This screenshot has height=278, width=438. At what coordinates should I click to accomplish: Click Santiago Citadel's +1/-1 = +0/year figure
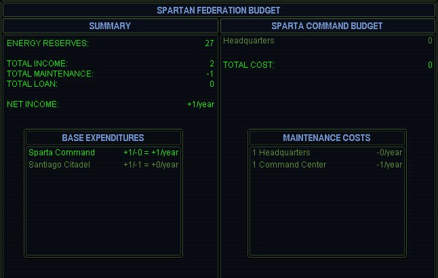151,165
